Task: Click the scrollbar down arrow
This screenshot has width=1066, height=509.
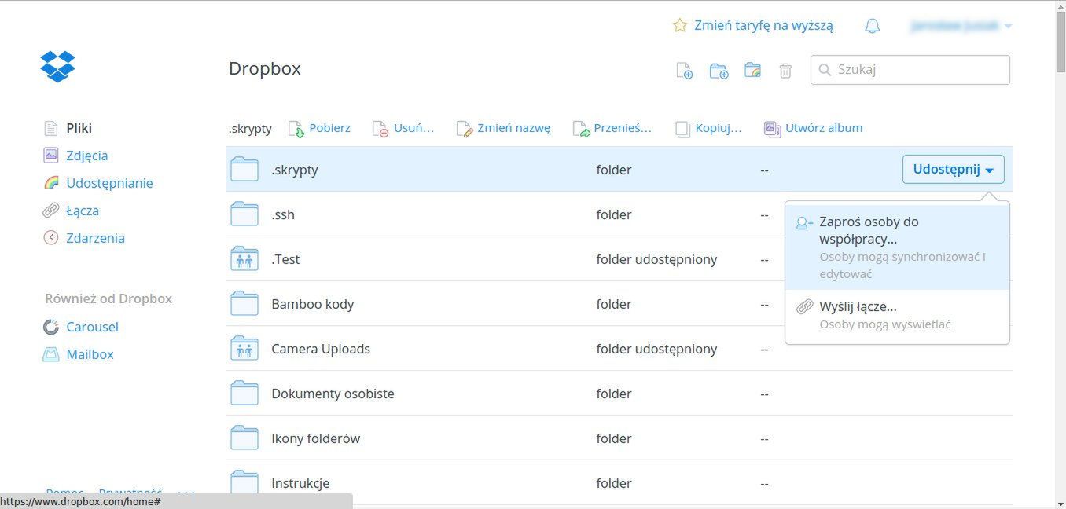Action: pyautogui.click(x=1060, y=503)
